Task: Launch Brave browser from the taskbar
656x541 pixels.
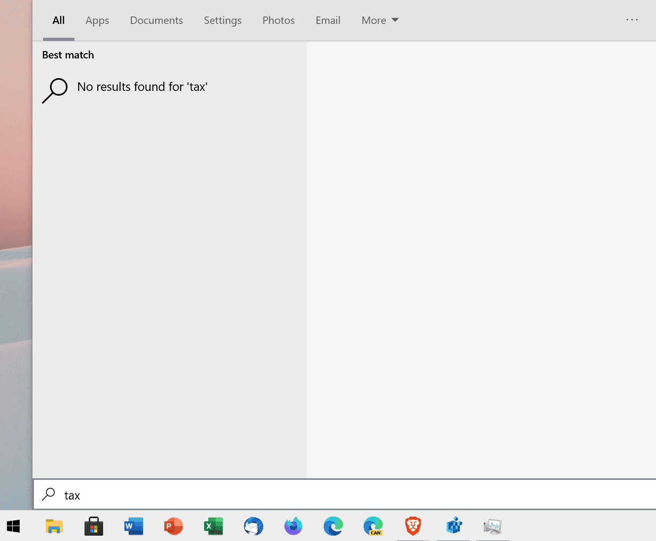Action: tap(413, 526)
